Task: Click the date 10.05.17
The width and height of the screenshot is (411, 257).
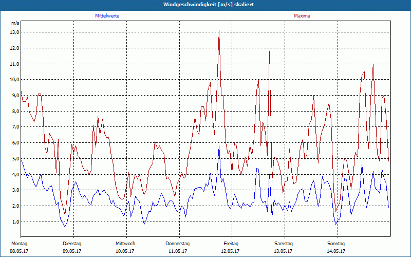Action: click(125, 251)
